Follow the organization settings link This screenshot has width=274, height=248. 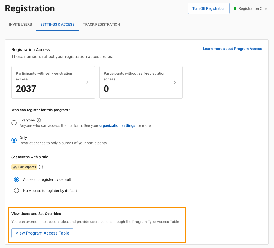[117, 125]
